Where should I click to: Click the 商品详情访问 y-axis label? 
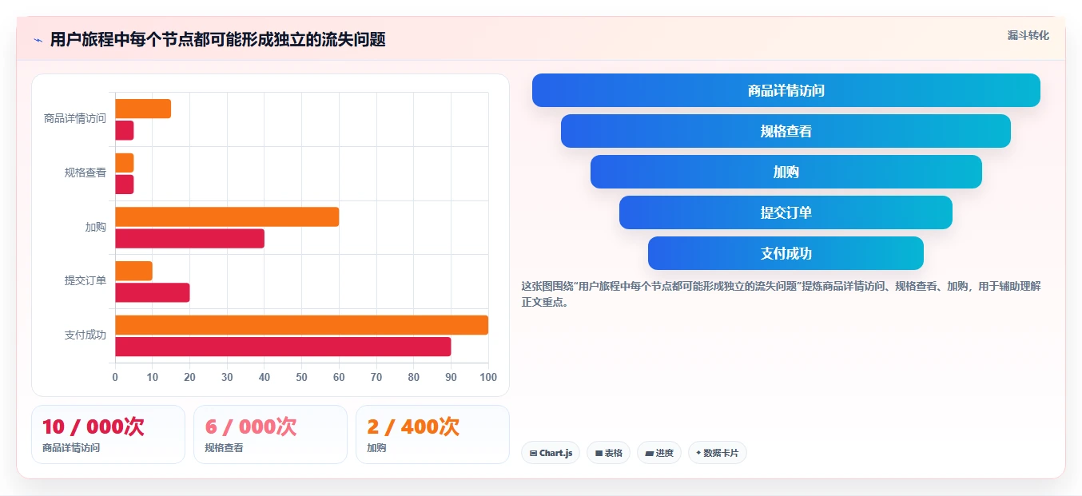click(75, 118)
